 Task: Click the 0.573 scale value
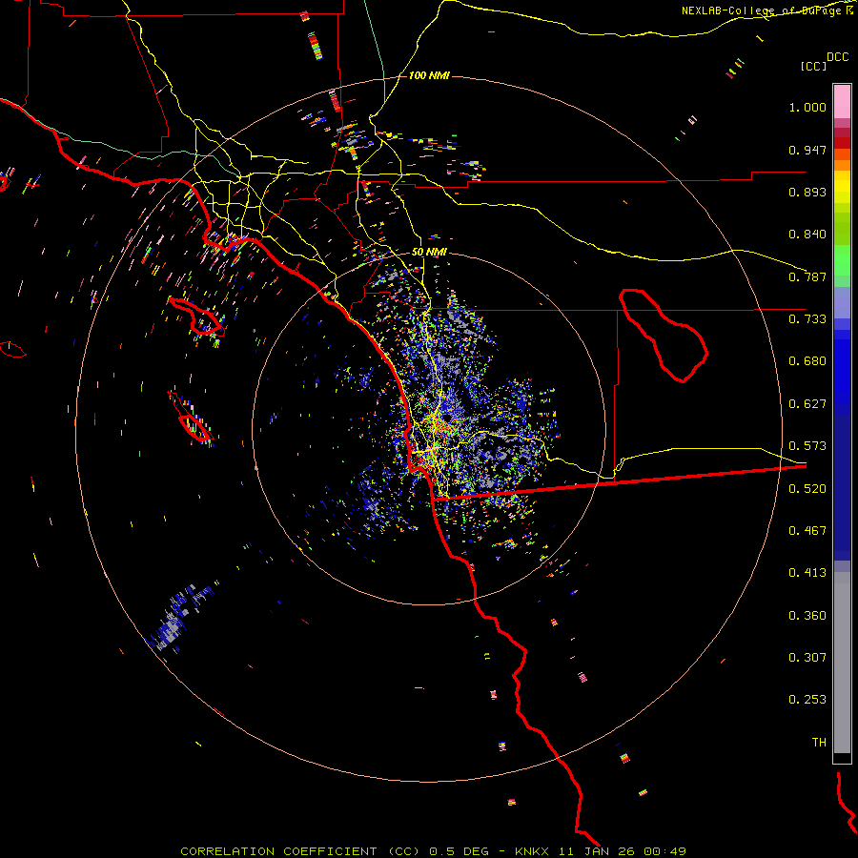pyautogui.click(x=807, y=446)
